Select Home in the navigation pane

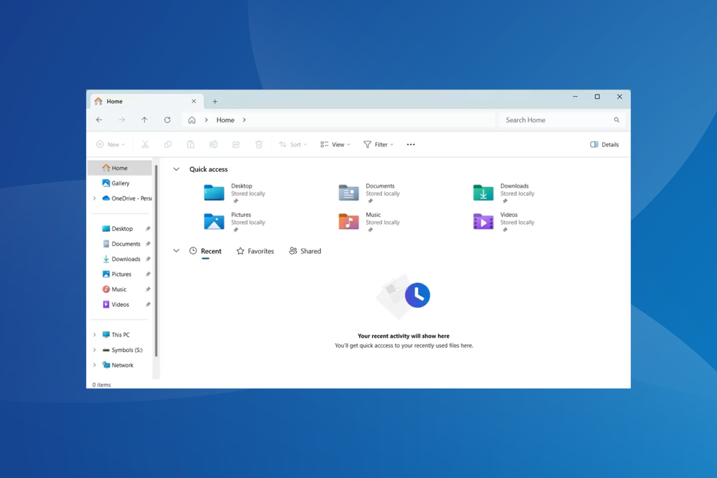pos(119,168)
